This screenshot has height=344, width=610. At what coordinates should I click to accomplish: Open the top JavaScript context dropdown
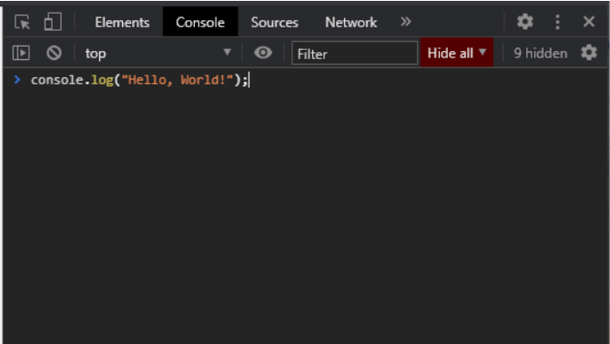(x=158, y=54)
